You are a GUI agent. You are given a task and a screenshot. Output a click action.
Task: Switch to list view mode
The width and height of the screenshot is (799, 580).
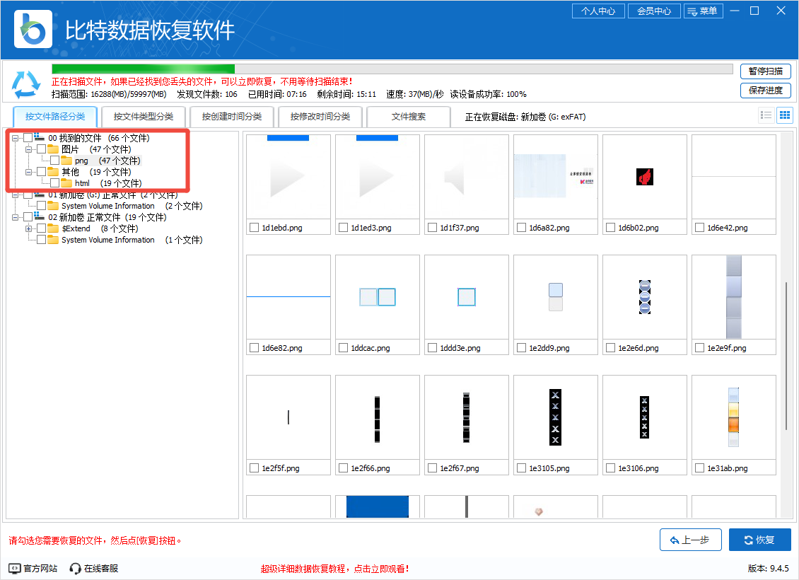(766, 115)
